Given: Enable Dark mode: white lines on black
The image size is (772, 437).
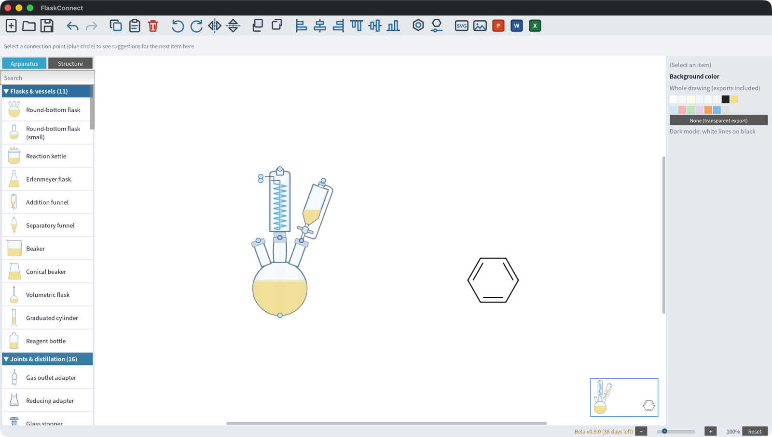Looking at the screenshot, I should pos(712,132).
